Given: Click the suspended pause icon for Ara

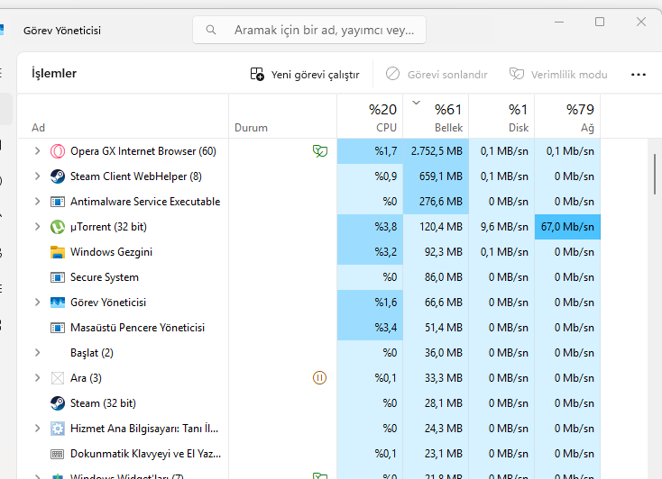Looking at the screenshot, I should 319,378.
